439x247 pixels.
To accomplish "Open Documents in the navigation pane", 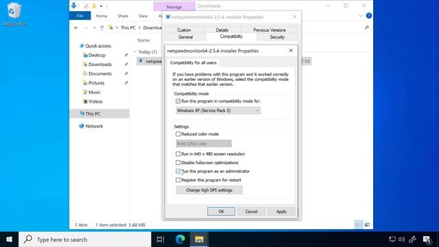I will pos(99,73).
